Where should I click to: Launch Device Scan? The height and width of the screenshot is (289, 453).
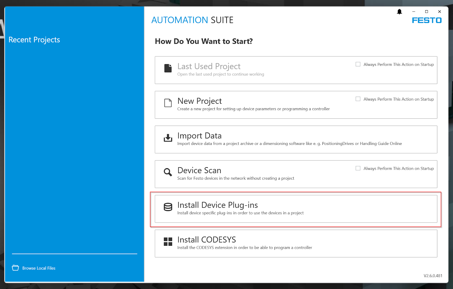(x=296, y=174)
